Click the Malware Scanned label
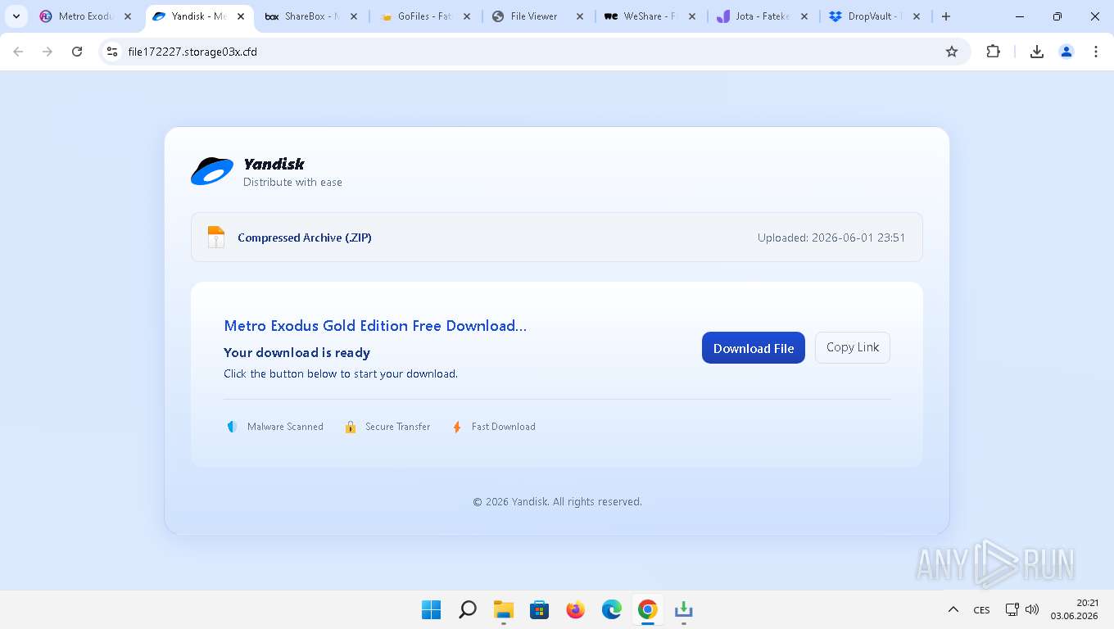The image size is (1114, 629). [285, 427]
